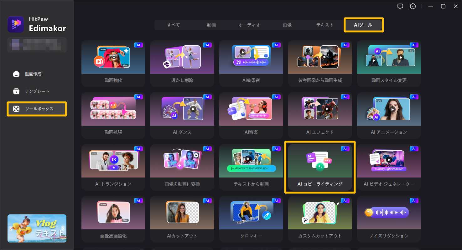Viewport: 462px width, 250px height.
Task: Switch to the すべて tab
Action: click(173, 25)
